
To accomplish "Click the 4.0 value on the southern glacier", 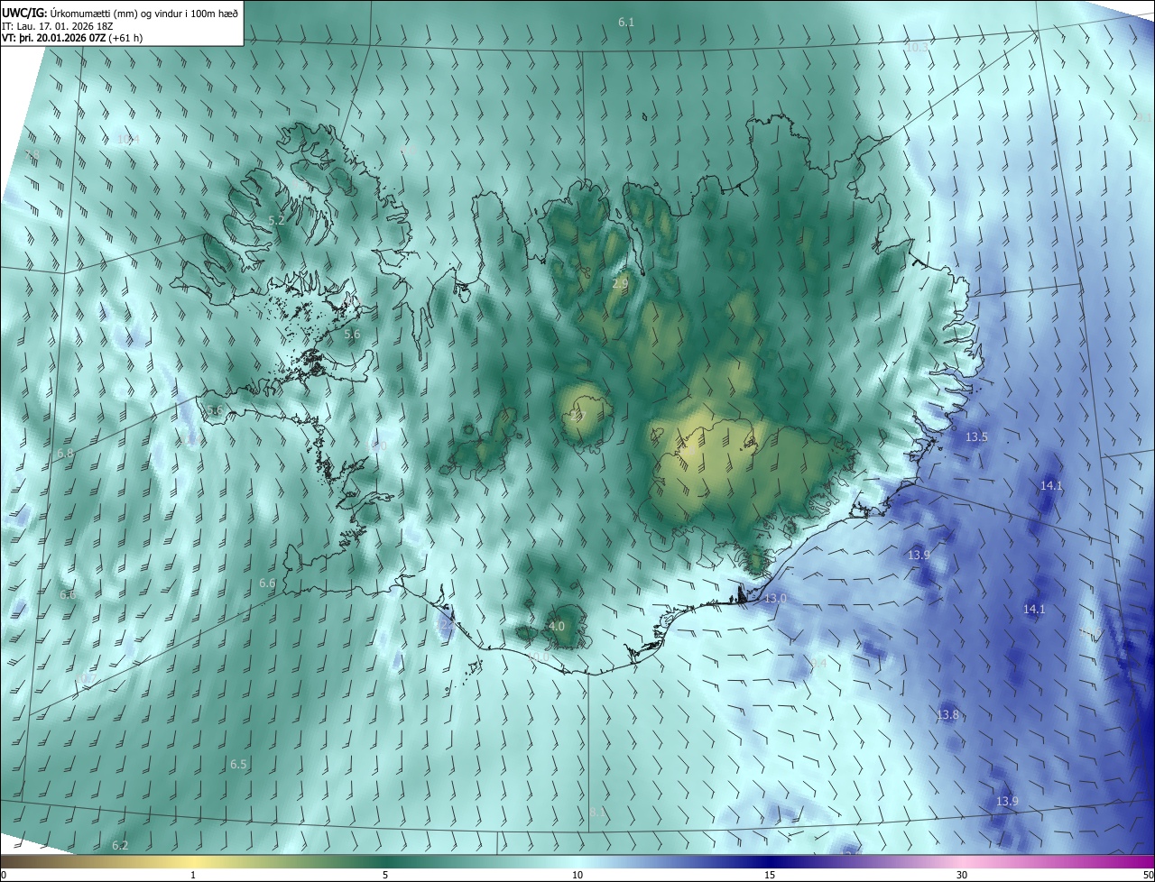I will pos(557,626).
